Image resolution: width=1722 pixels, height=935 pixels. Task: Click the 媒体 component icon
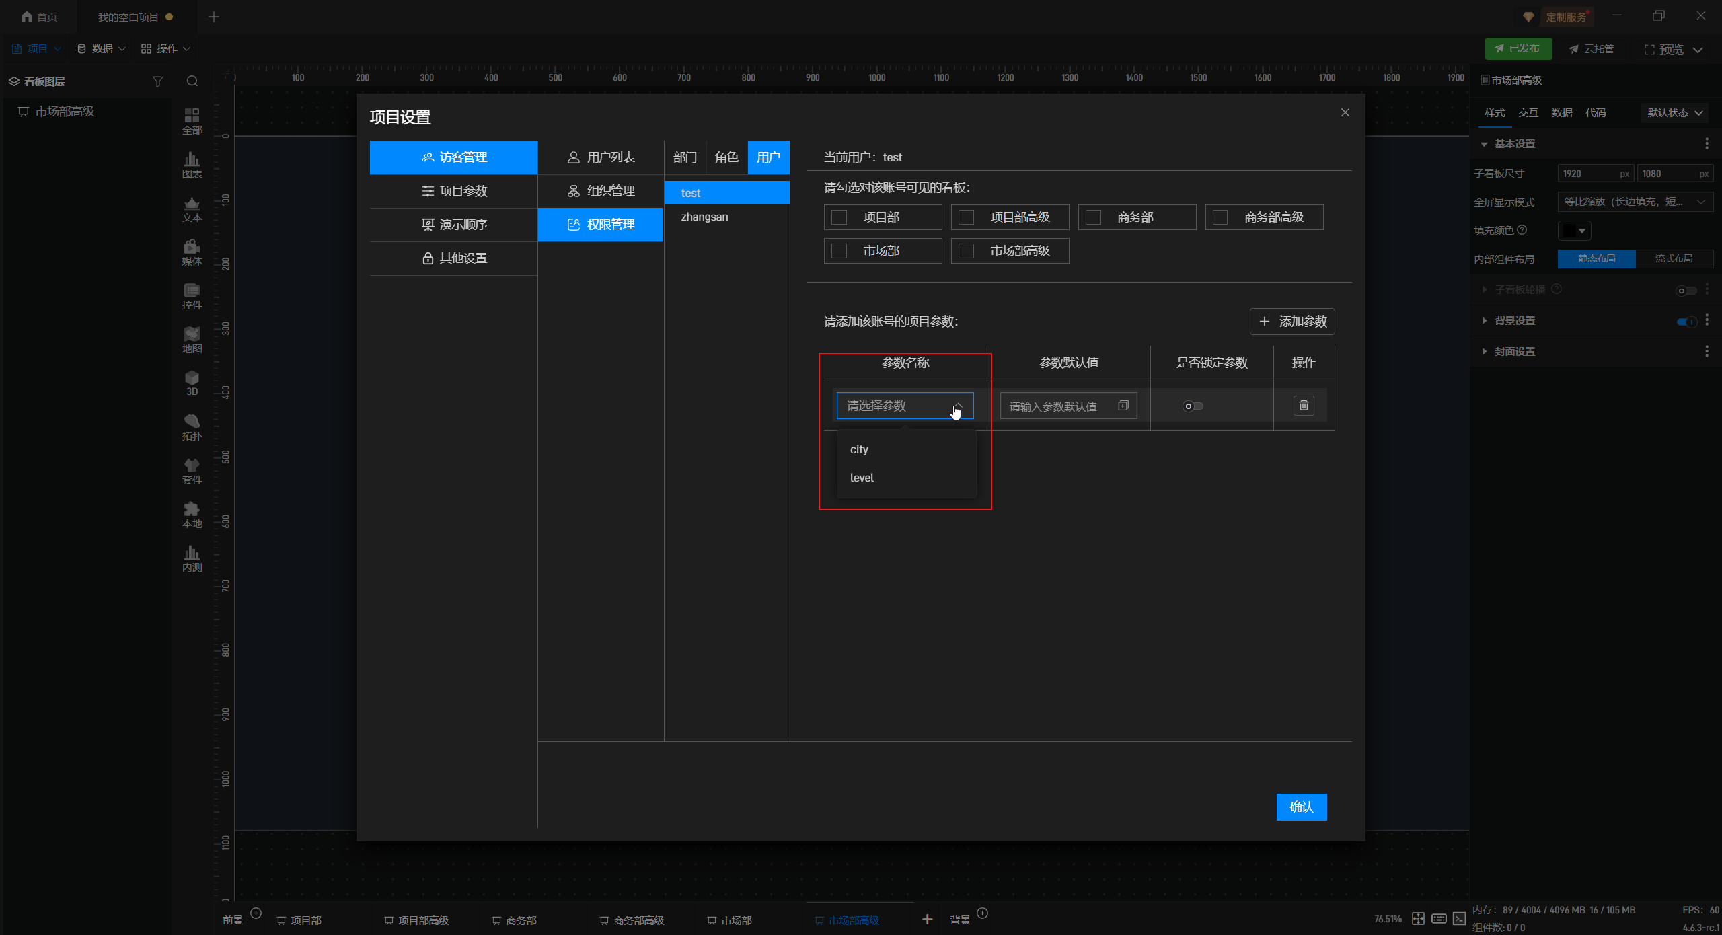192,252
